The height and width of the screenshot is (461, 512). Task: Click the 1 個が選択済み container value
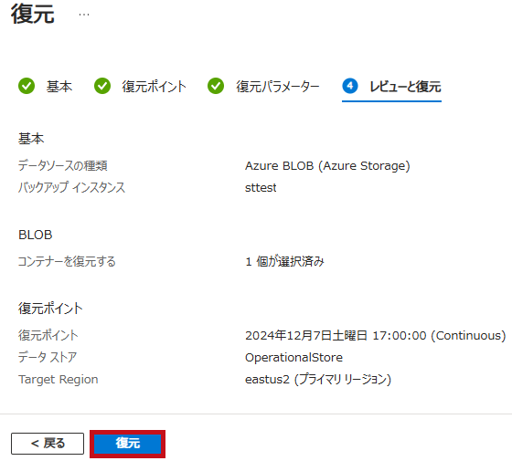coord(284,261)
